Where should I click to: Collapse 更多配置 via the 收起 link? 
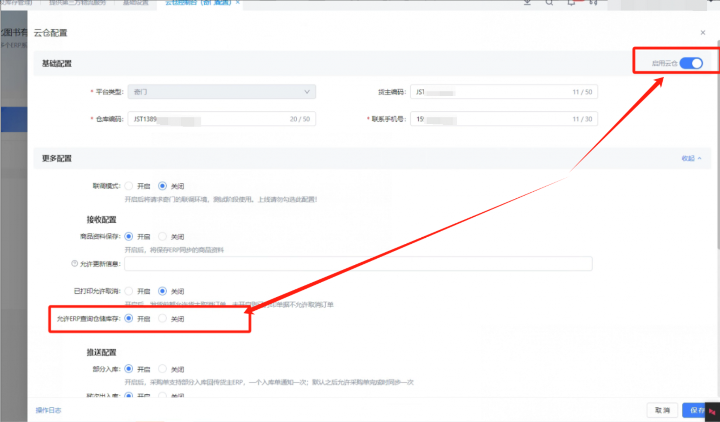[x=691, y=158]
